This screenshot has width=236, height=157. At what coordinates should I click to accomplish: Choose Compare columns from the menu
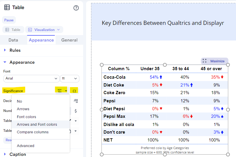[33, 132]
